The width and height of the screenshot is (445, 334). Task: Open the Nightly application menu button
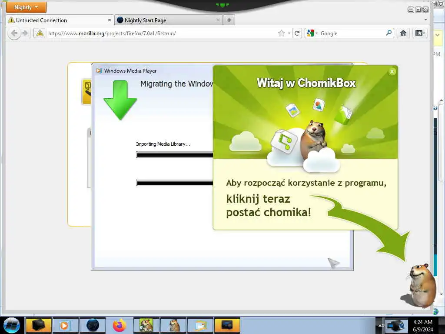click(x=26, y=7)
